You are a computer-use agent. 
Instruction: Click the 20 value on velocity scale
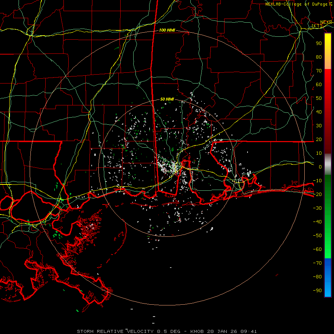(319, 139)
